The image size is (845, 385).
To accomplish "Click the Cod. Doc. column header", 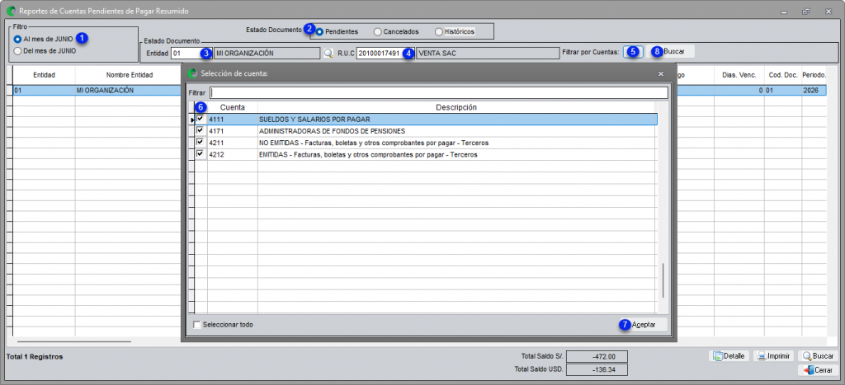I will (782, 75).
